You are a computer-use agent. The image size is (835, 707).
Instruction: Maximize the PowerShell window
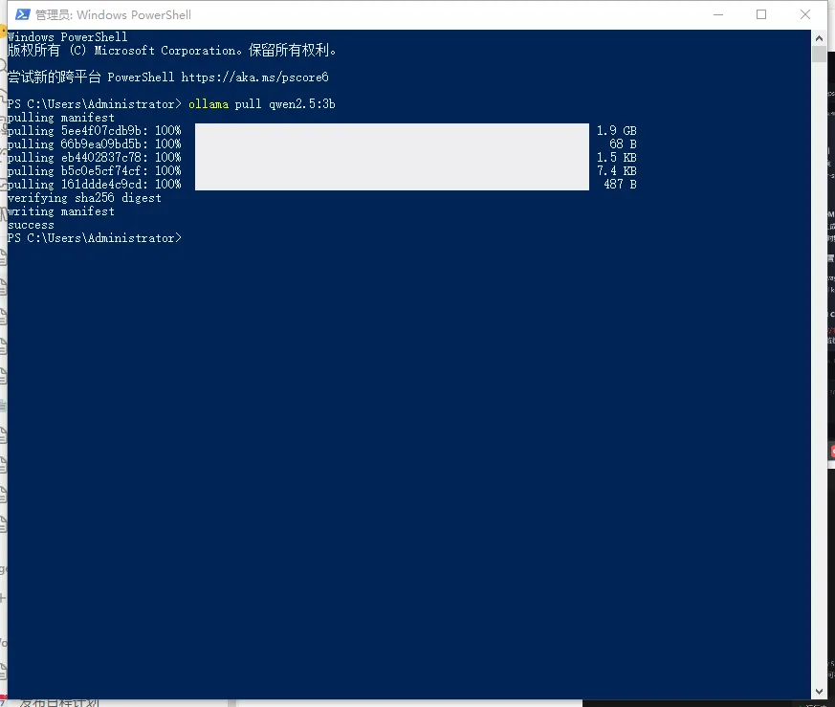tap(761, 14)
